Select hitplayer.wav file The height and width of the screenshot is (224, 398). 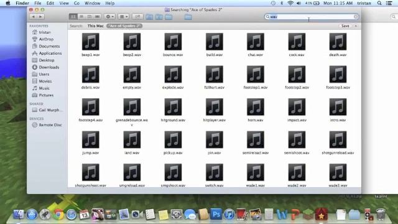(x=215, y=107)
